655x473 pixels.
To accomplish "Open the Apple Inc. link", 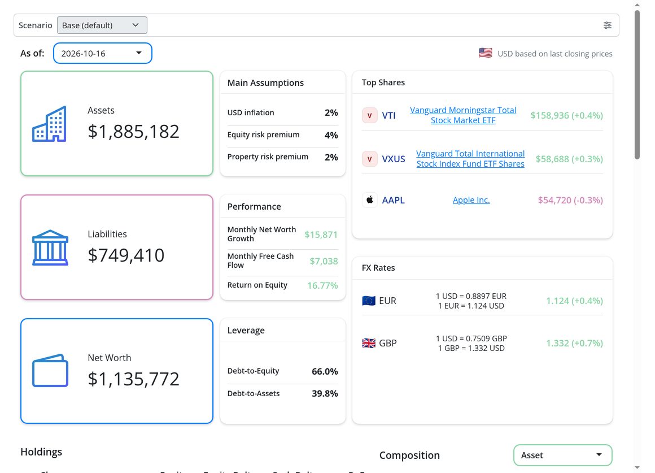I will pos(471,200).
